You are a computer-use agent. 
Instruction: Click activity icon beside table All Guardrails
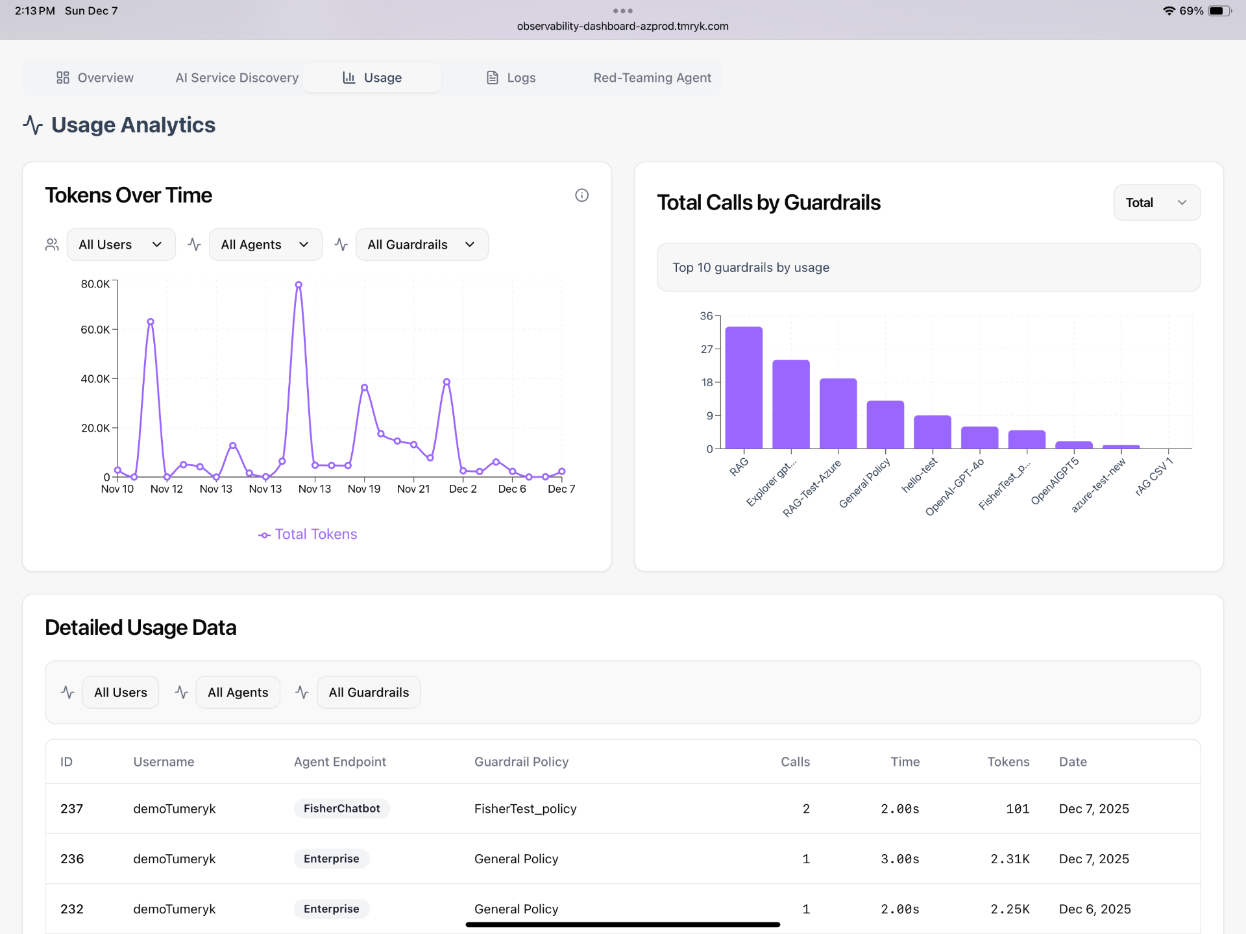click(x=302, y=692)
